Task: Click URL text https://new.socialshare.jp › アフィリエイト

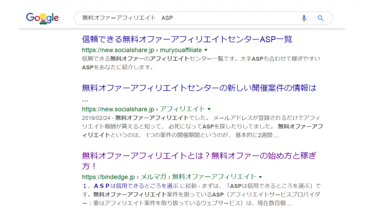Action: 144,109
